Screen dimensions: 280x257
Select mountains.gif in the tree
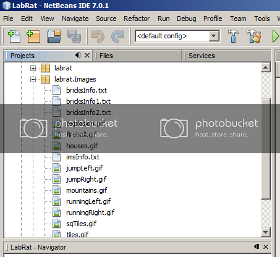tap(87, 190)
